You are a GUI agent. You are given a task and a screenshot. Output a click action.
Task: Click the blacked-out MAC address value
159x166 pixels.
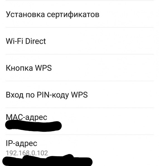(33, 126)
